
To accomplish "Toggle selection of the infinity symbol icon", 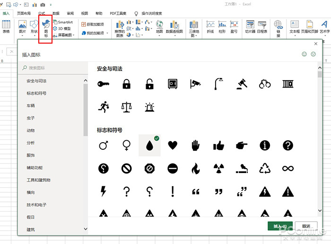I will tap(288, 168).
